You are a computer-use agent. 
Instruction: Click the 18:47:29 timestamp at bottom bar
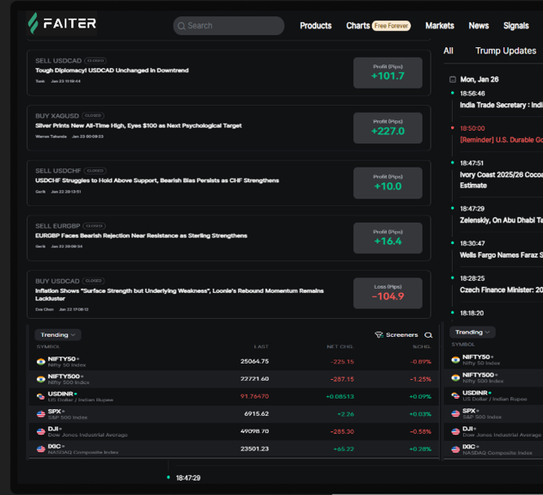pos(188,478)
